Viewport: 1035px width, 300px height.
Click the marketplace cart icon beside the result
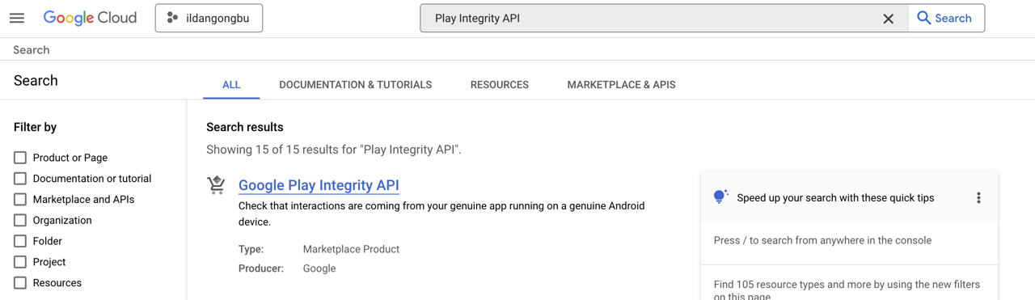(x=216, y=185)
